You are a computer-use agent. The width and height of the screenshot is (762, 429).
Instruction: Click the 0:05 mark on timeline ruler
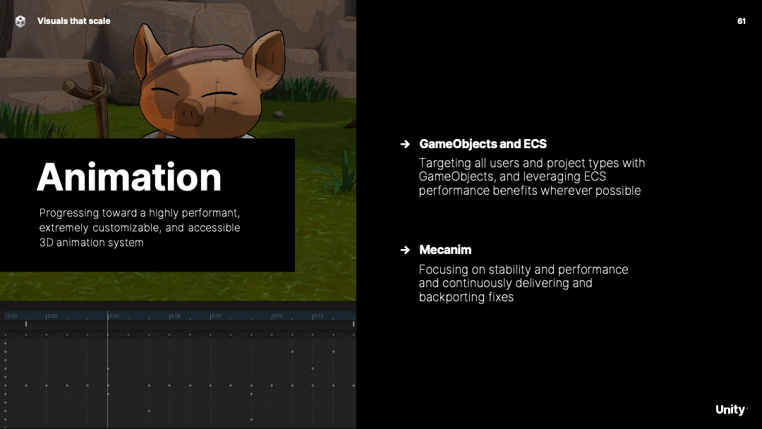pos(114,316)
